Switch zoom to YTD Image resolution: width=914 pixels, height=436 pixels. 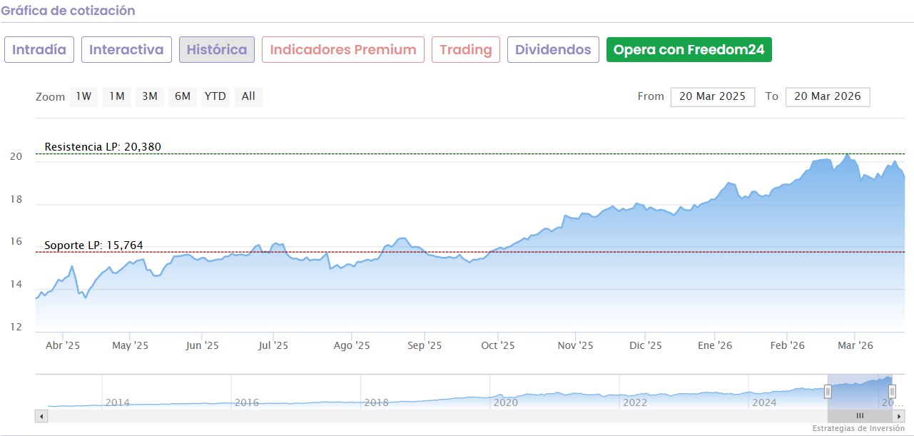[x=215, y=96]
